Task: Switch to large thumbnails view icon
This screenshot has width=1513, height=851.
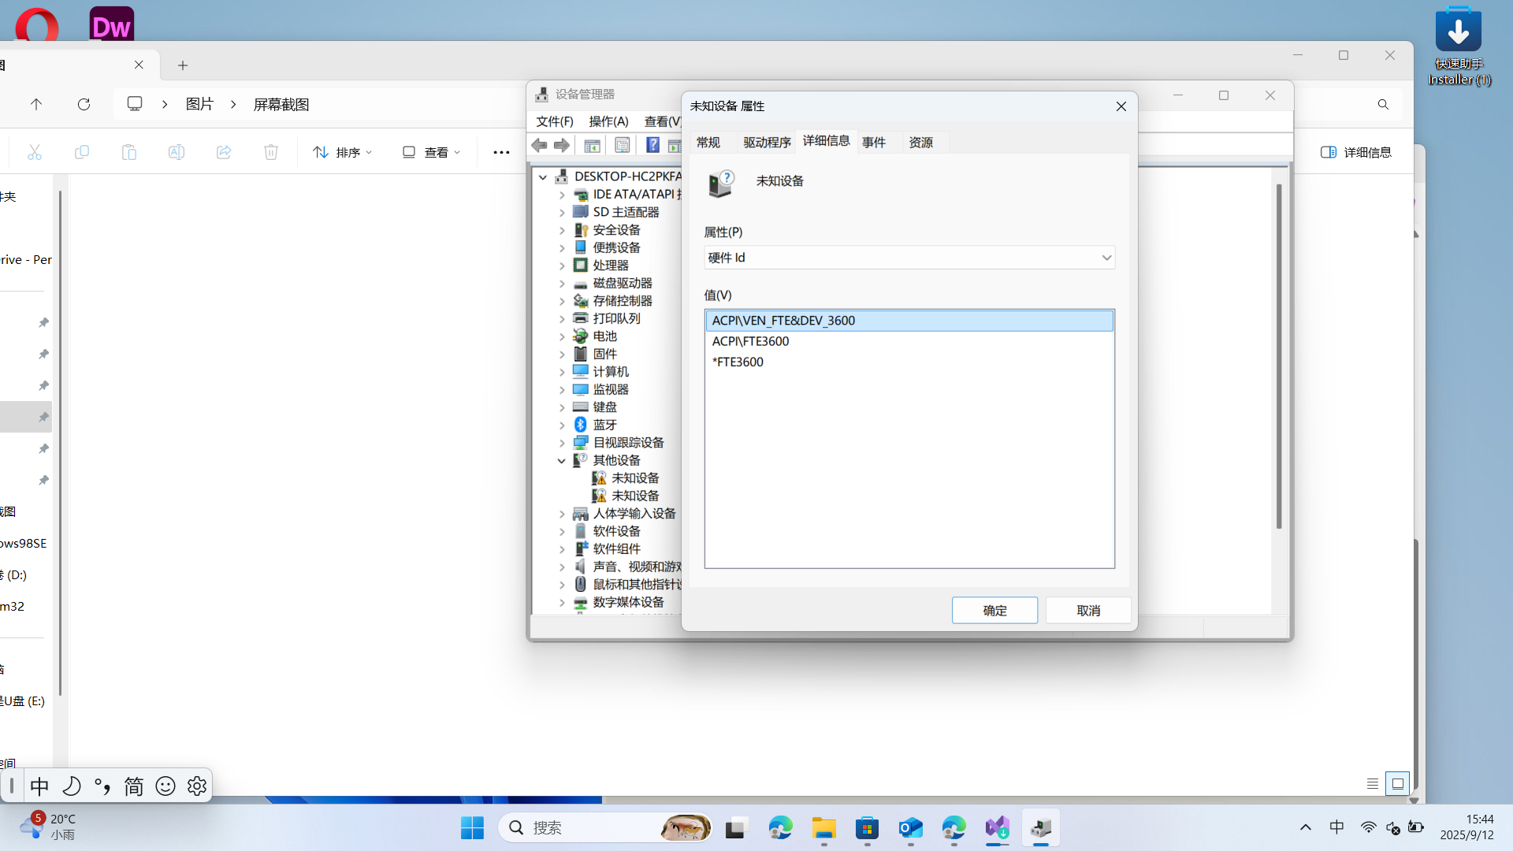Action: coord(1397,783)
